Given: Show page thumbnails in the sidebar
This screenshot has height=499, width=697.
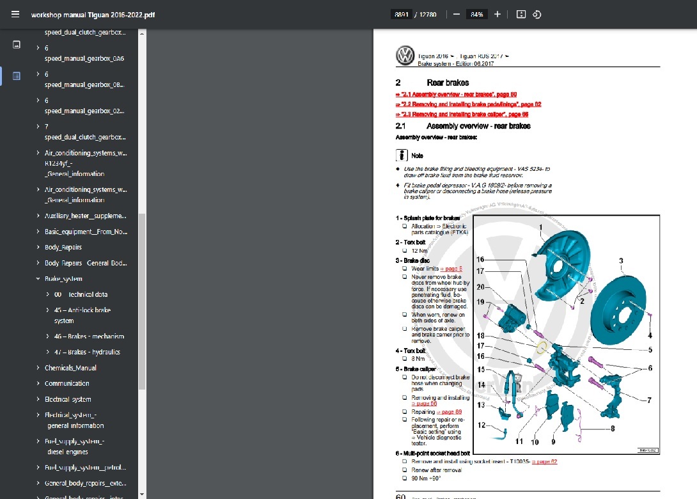Looking at the screenshot, I should (x=17, y=45).
